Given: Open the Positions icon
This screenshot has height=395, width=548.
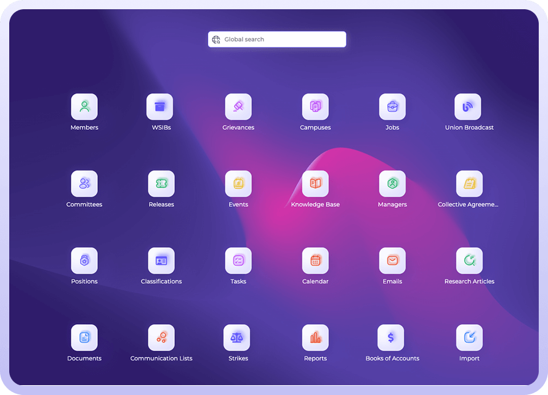Looking at the screenshot, I should 84,261.
